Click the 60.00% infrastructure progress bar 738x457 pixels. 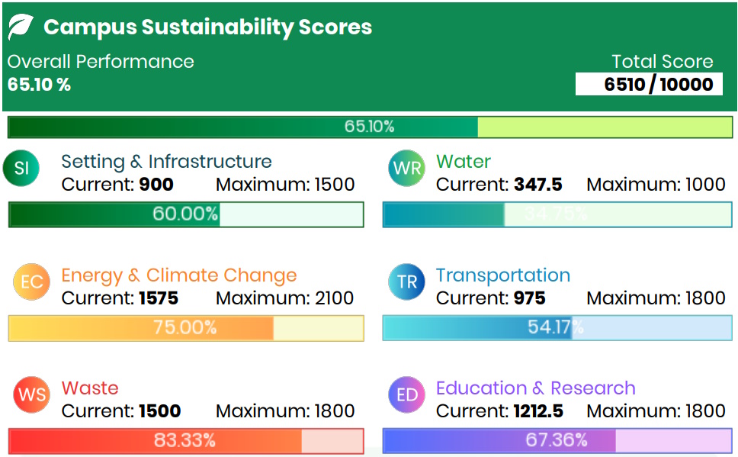click(x=186, y=214)
